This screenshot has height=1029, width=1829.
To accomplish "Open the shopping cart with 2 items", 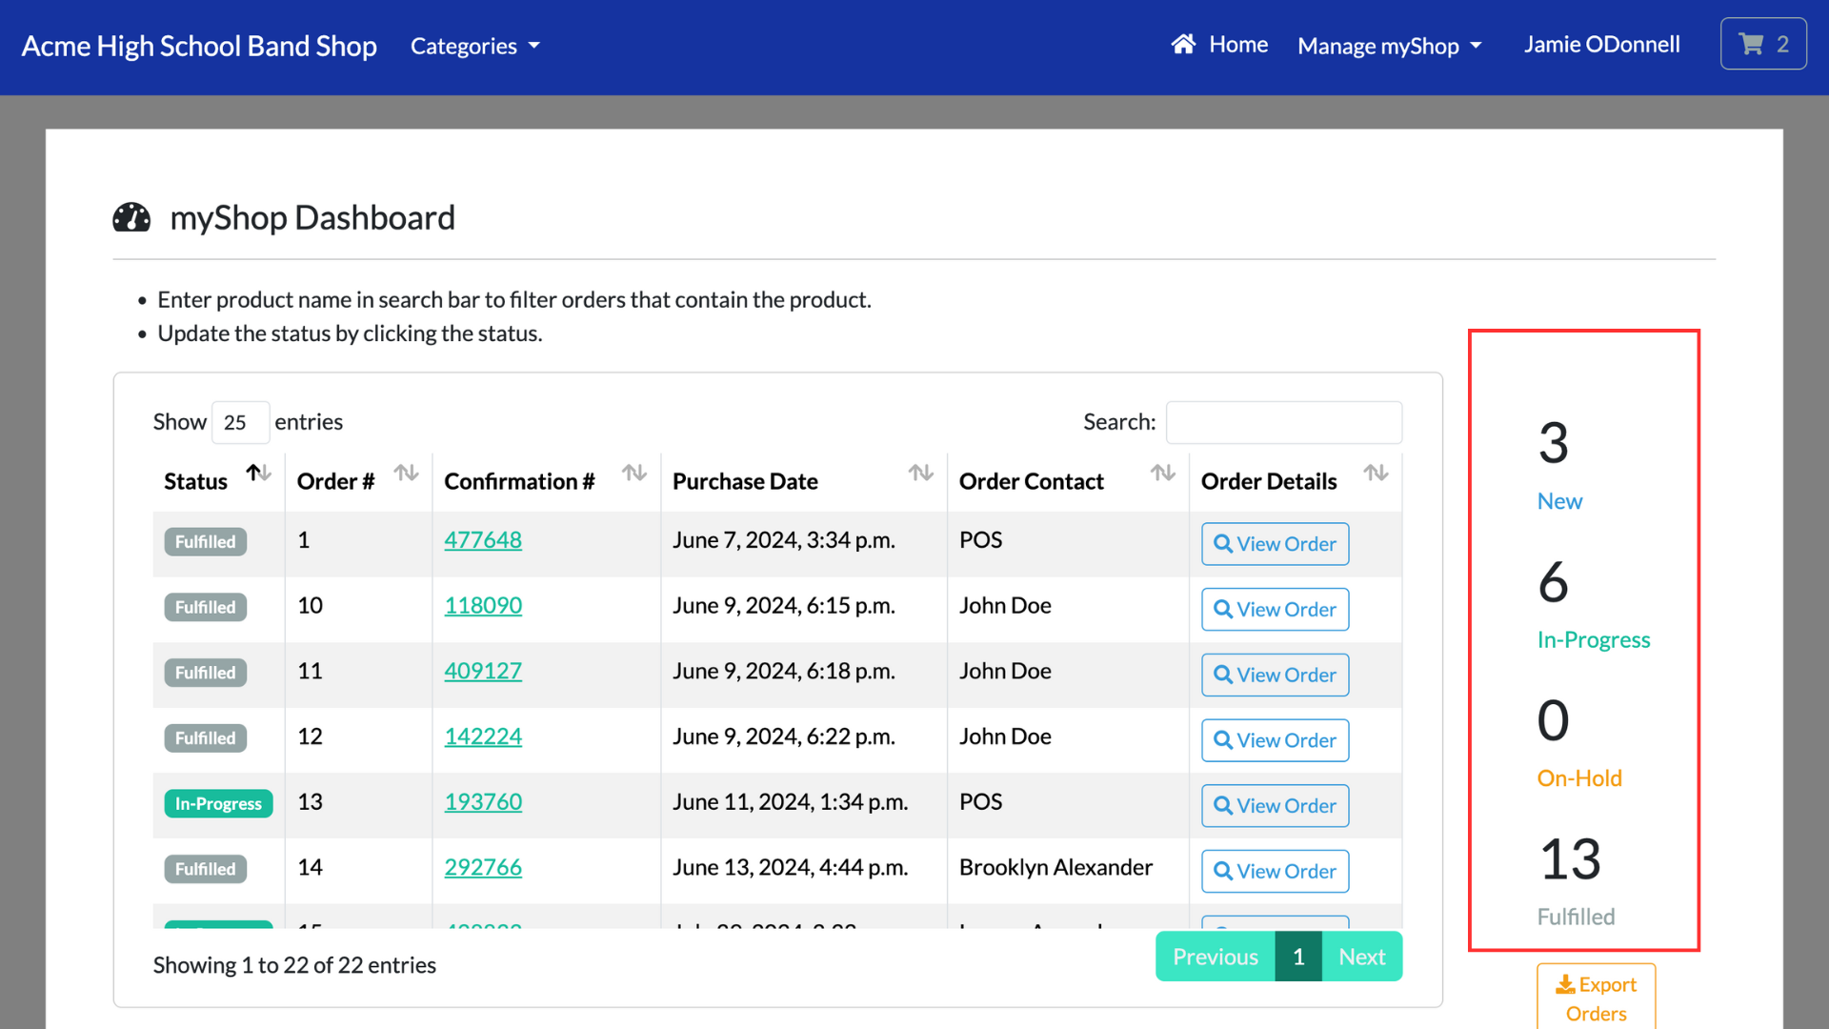I will 1763,44.
